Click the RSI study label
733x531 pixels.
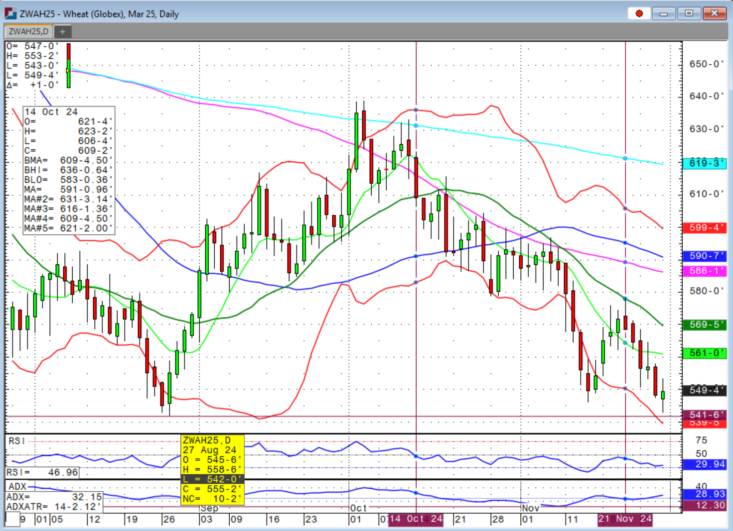click(17, 441)
